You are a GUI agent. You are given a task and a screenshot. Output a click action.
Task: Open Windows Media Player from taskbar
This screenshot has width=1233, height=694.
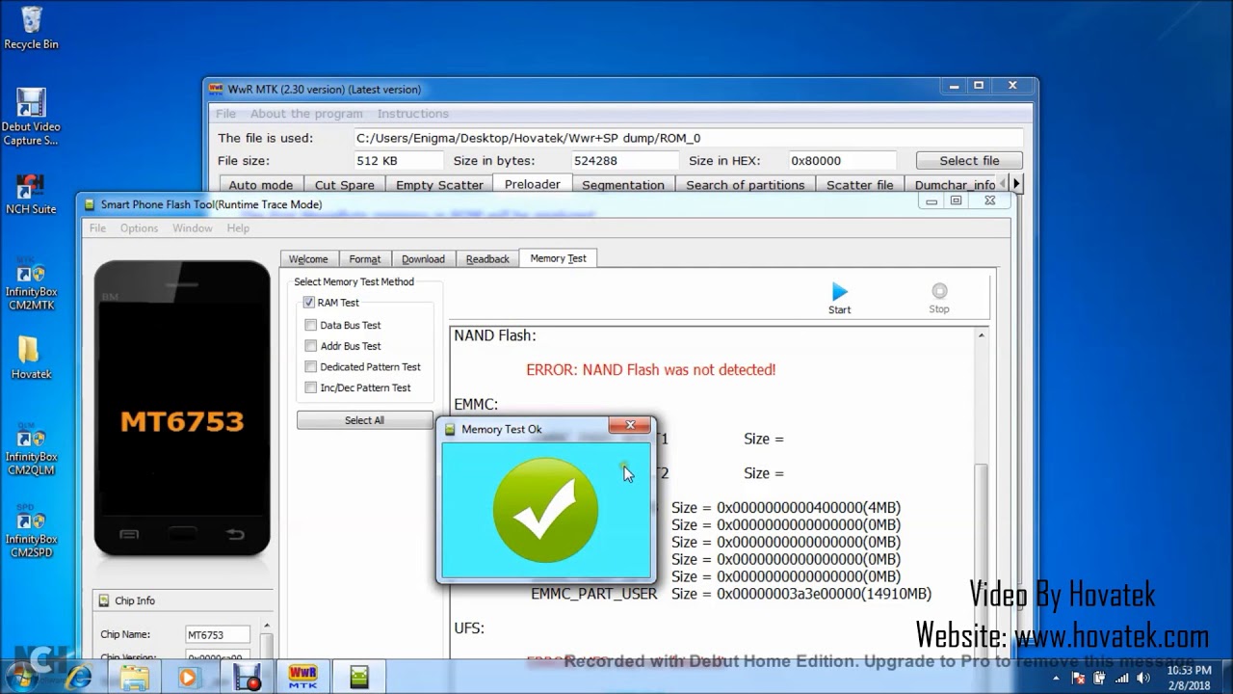coord(188,678)
